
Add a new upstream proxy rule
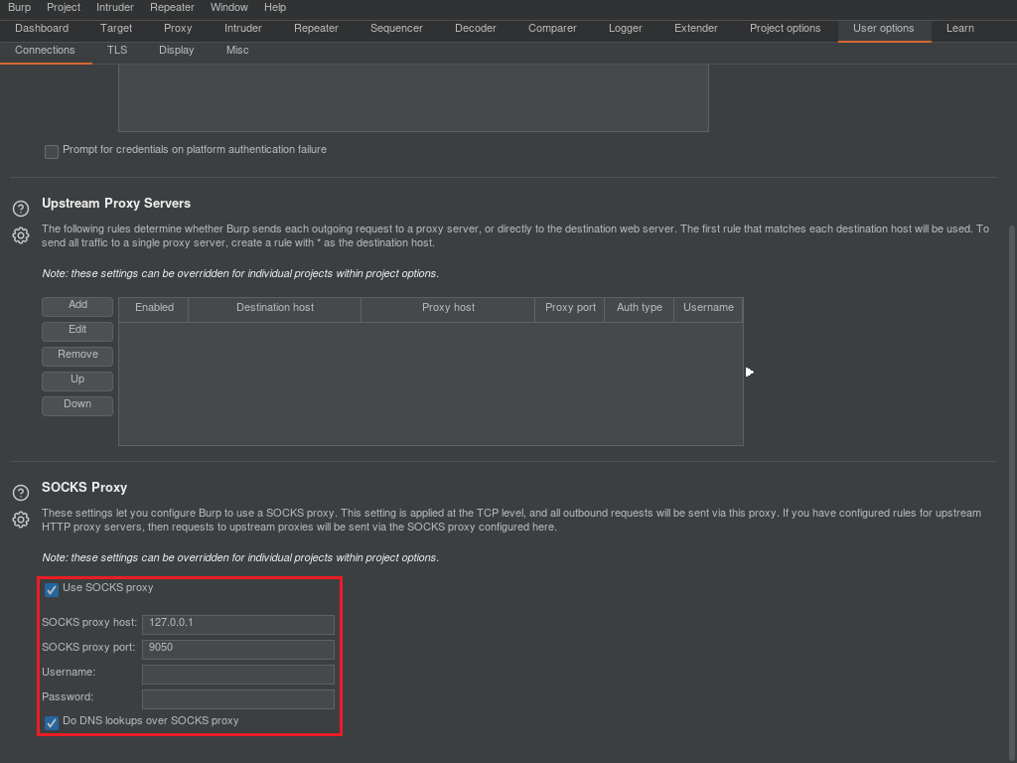coord(76,305)
